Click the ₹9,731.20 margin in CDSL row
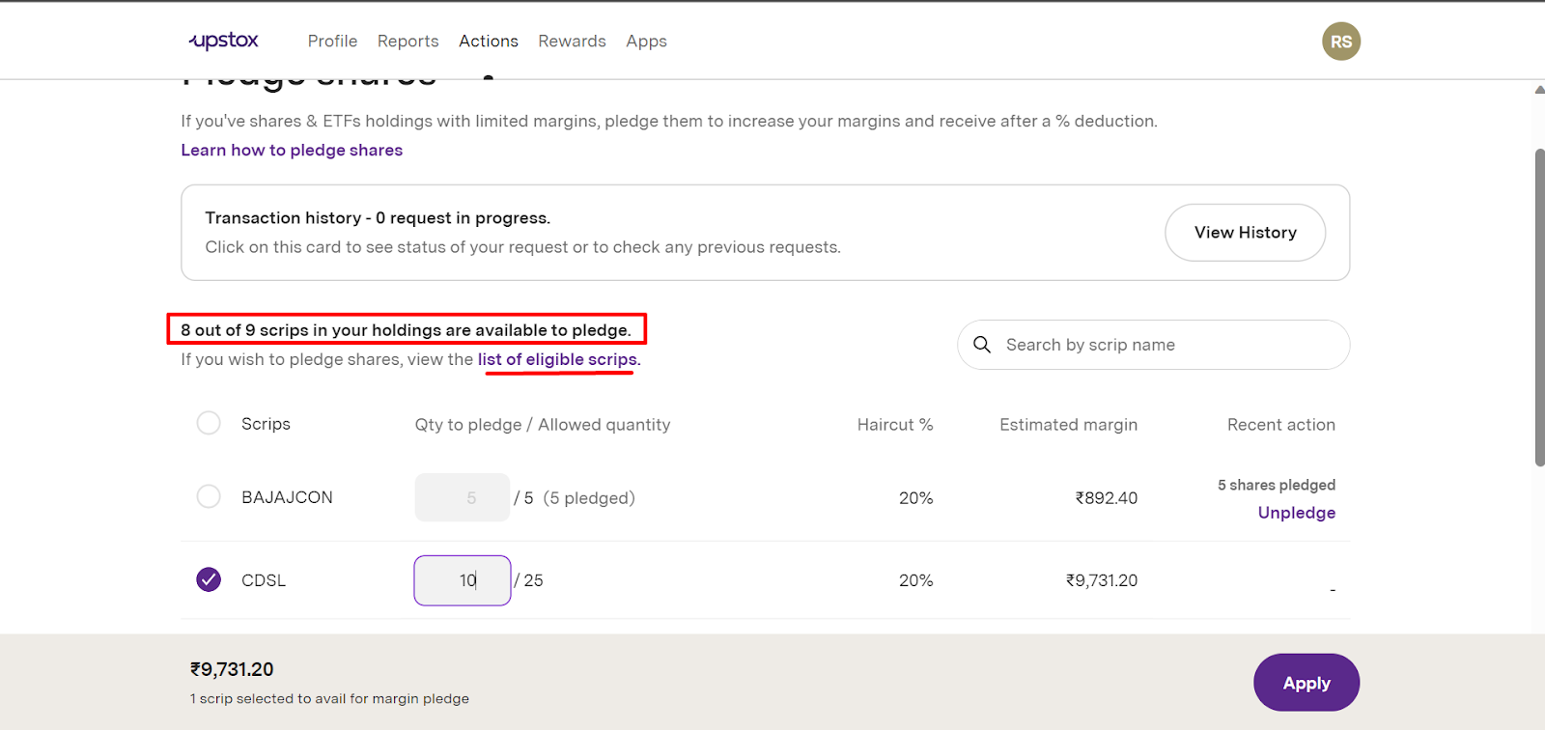 (x=1102, y=580)
